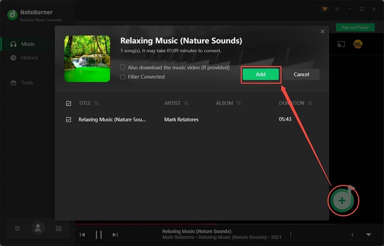Uncheck the Relaxing Music song row checkbox

(x=69, y=120)
